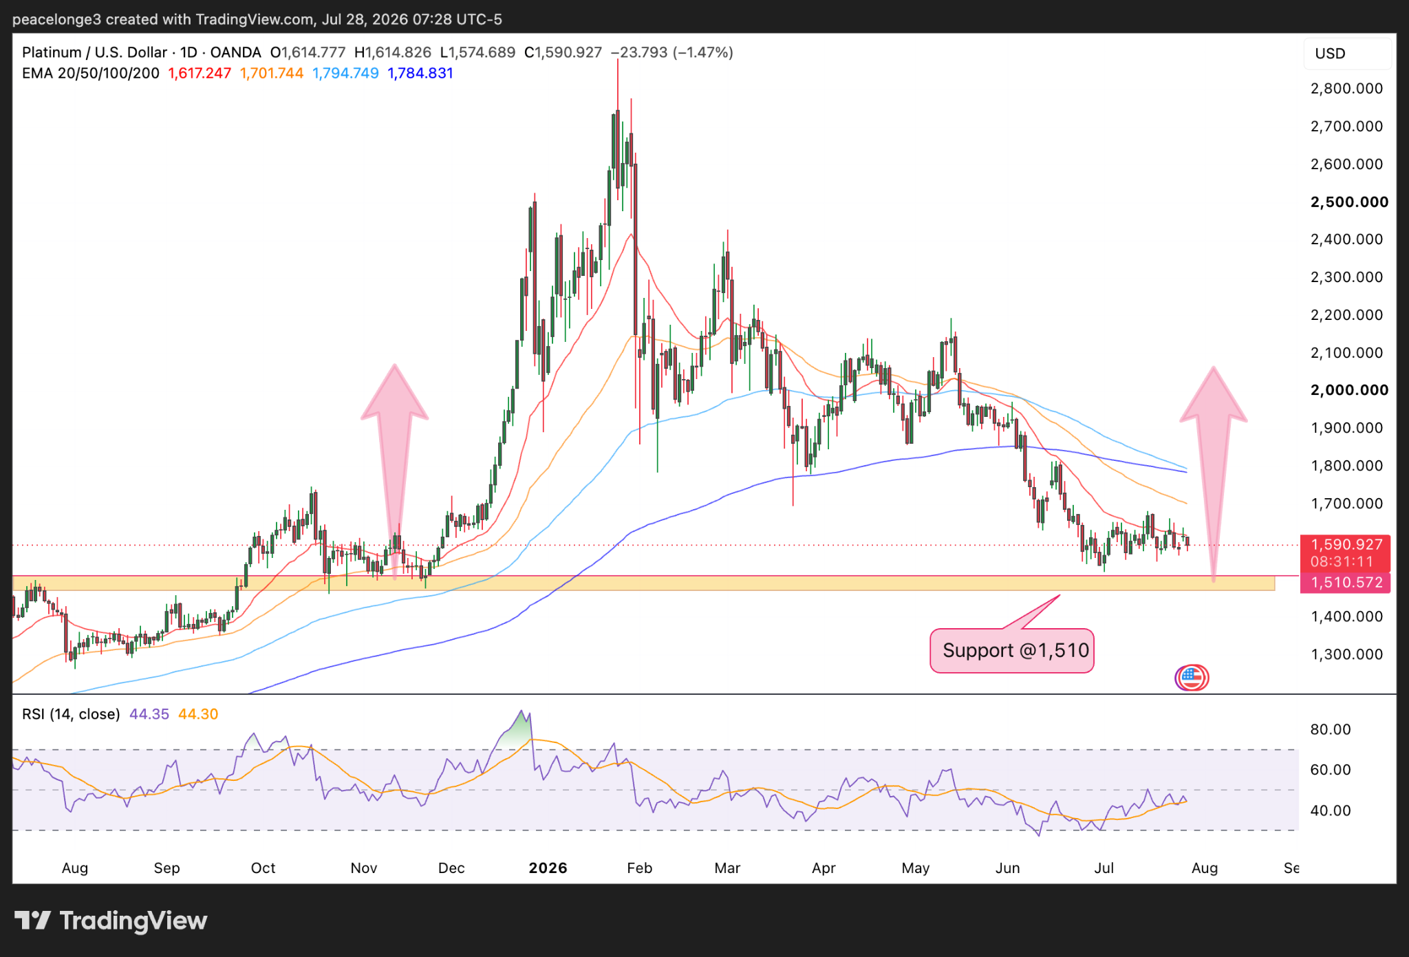Click the current price label 1,590.927

[1346, 545]
